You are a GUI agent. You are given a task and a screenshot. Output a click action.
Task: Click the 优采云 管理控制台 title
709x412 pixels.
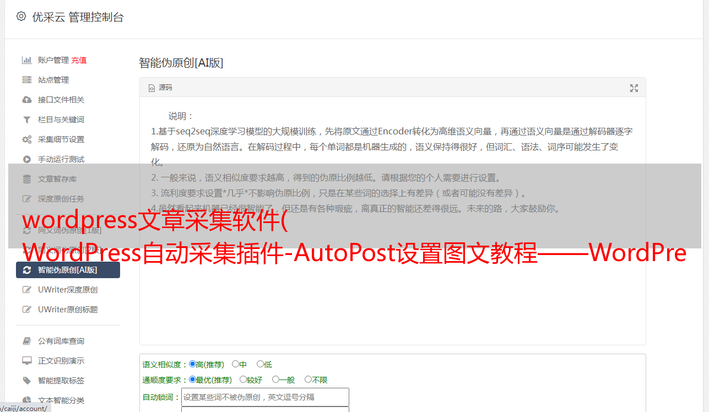click(78, 17)
